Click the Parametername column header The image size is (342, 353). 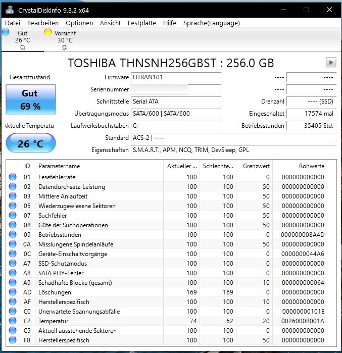99,166
